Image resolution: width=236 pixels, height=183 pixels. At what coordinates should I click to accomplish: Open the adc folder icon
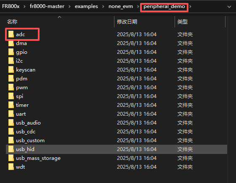(x=11, y=34)
